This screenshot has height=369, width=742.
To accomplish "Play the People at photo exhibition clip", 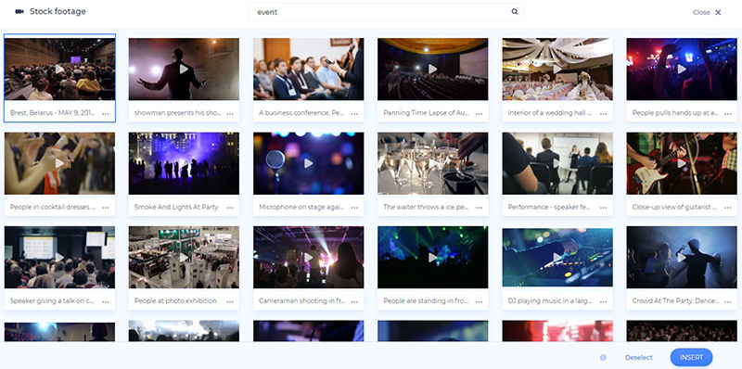I will pyautogui.click(x=184, y=258).
